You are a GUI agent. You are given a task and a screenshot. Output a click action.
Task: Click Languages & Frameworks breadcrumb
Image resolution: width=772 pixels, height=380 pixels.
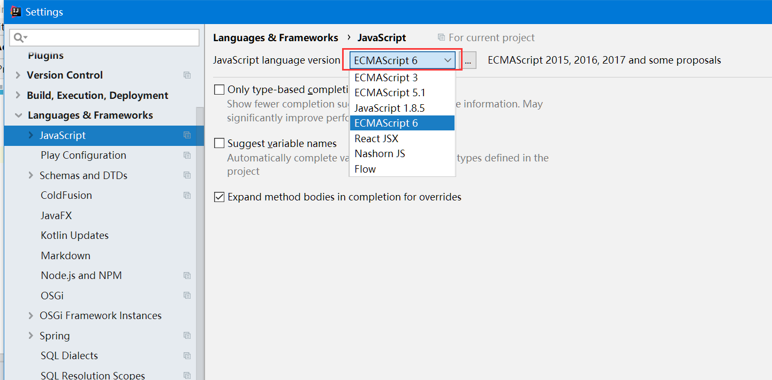pyautogui.click(x=276, y=37)
